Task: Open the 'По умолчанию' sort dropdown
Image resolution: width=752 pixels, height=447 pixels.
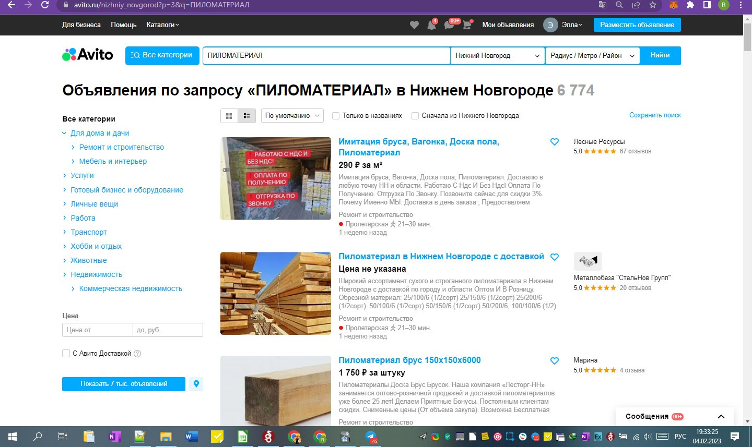Action: (x=292, y=116)
